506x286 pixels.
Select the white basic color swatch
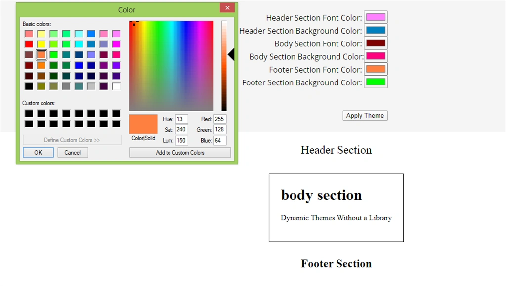pyautogui.click(x=116, y=86)
